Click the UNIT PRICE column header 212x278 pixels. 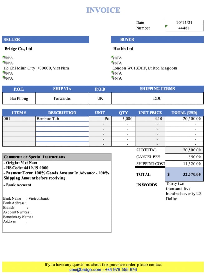tap(150, 112)
